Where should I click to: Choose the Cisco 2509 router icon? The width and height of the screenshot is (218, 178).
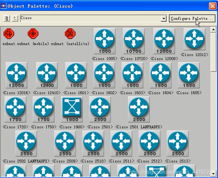click(65, 143)
